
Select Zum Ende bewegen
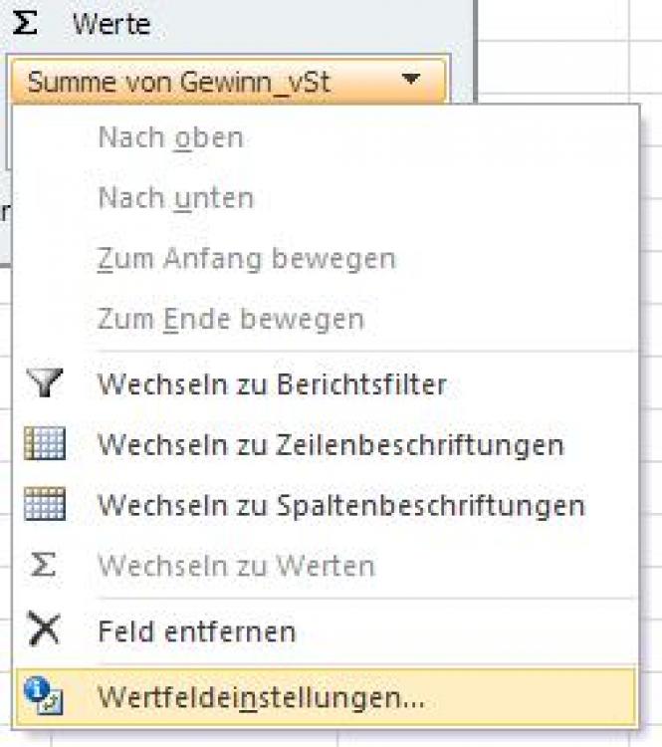coord(231,320)
